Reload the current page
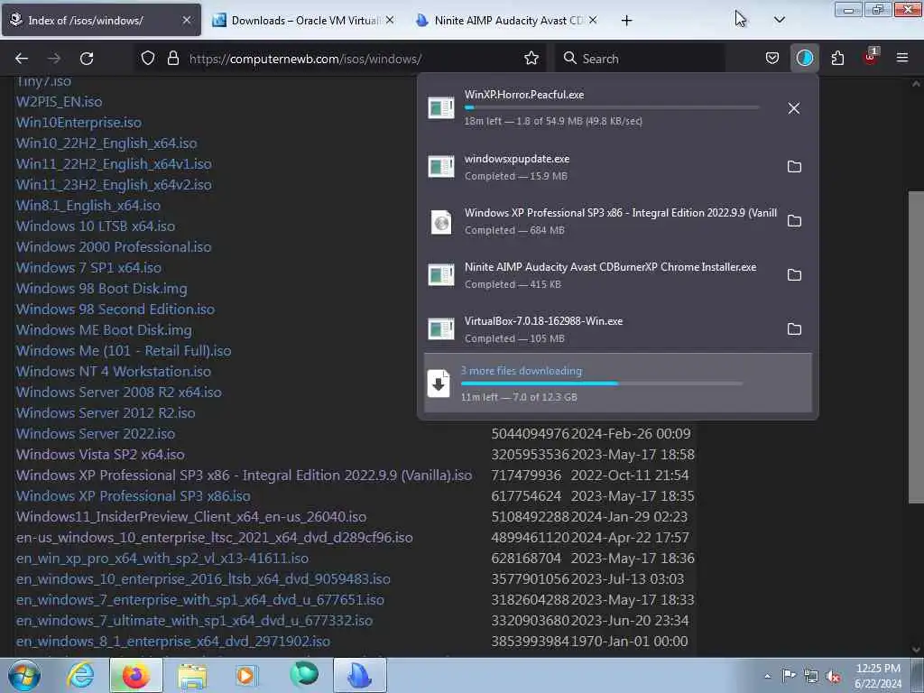This screenshot has height=693, width=924. [87, 59]
